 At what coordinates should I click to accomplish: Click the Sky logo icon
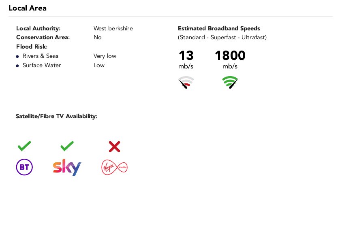point(67,167)
